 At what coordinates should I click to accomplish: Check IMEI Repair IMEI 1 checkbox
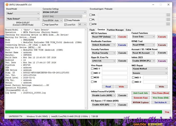(x=133, y=78)
